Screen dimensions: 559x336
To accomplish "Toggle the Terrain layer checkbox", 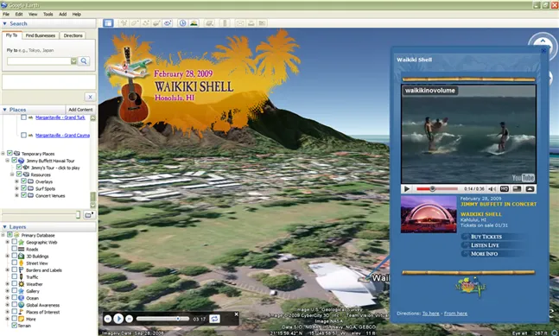I will tap(15, 325).
